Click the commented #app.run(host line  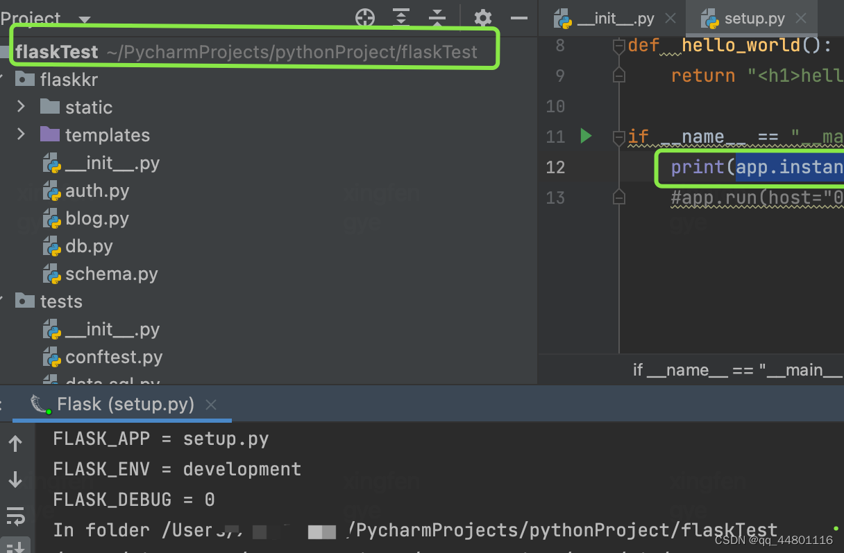pyautogui.click(x=757, y=198)
